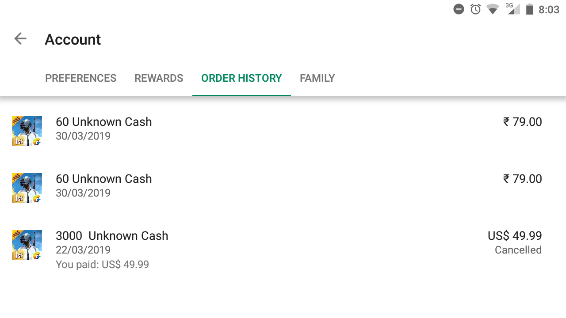
Task: Click the 22/03/2019 order date
Action: 83,250
